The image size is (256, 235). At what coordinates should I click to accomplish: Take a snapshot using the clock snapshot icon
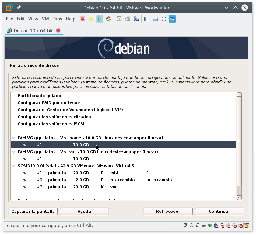click(119, 19)
